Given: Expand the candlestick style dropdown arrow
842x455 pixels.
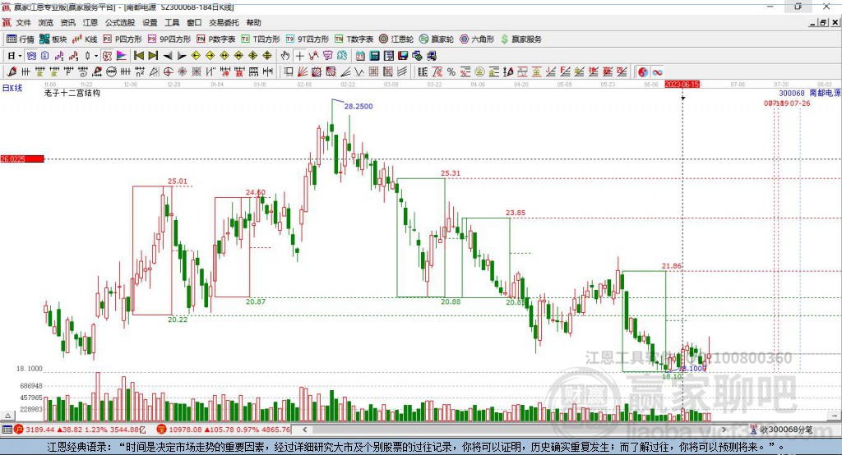Looking at the screenshot, I should pos(96,56).
